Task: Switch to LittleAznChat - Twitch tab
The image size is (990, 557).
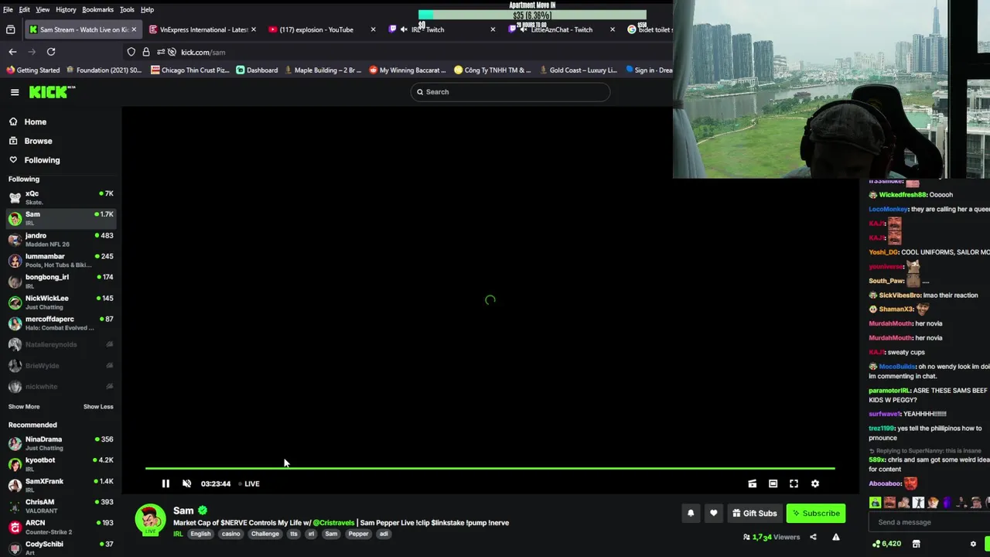Action: coord(562,29)
